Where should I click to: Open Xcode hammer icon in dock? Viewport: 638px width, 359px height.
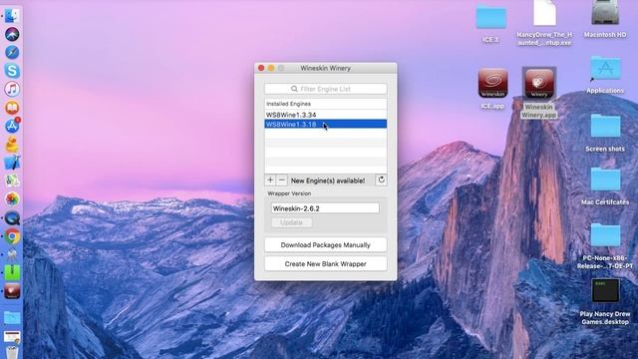12,163
